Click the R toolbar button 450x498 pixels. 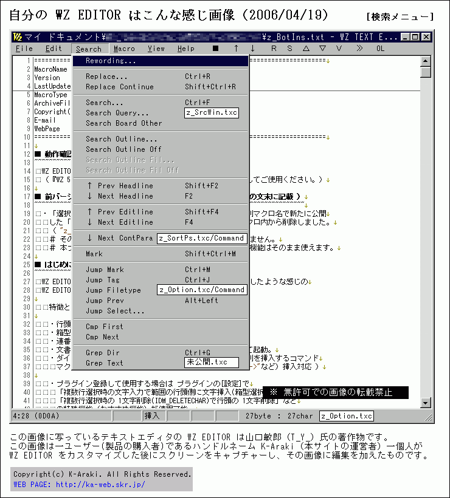click(x=274, y=49)
